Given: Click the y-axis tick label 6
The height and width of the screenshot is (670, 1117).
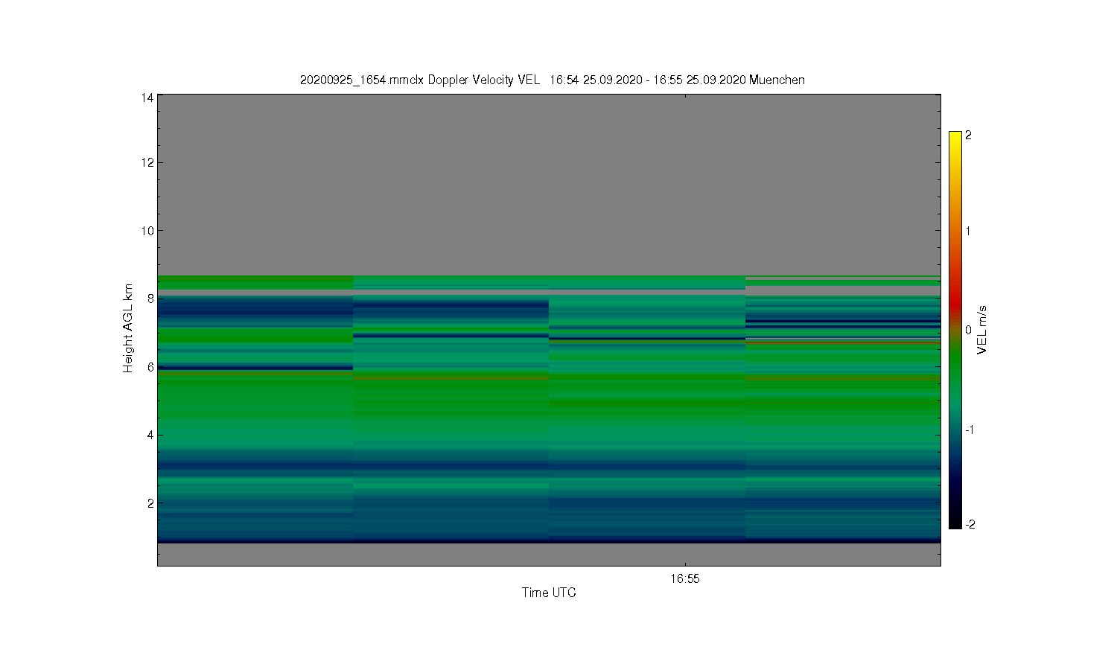Looking at the screenshot, I should pos(151,367).
